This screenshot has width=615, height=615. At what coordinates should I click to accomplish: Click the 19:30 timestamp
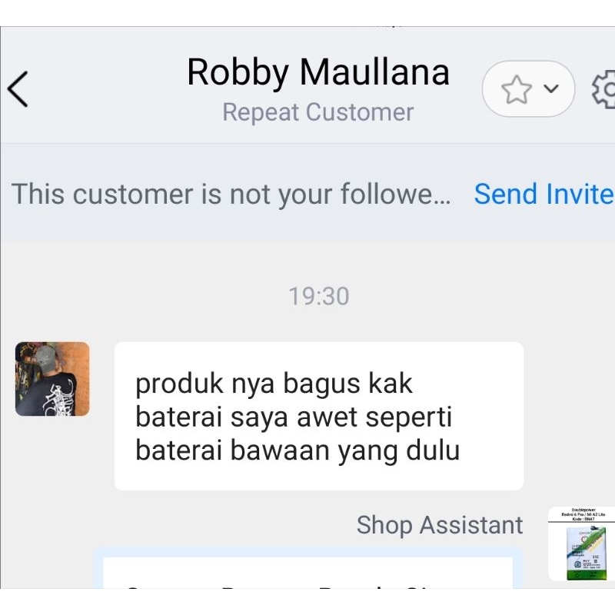318,296
